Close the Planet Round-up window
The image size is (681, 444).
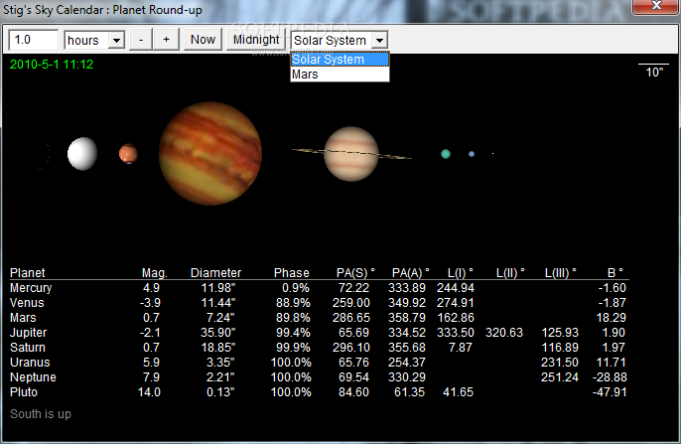pos(656,6)
